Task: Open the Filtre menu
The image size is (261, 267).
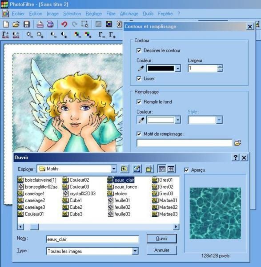Action: coord(111,14)
